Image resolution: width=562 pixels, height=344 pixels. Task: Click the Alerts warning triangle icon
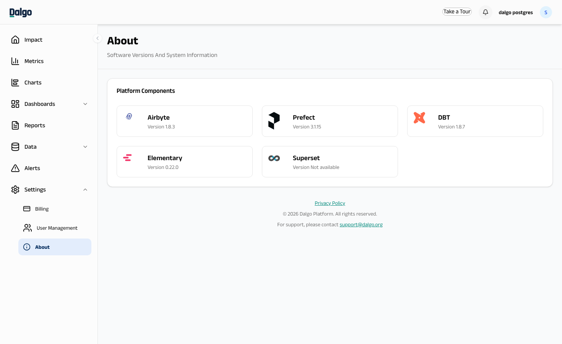pos(15,168)
